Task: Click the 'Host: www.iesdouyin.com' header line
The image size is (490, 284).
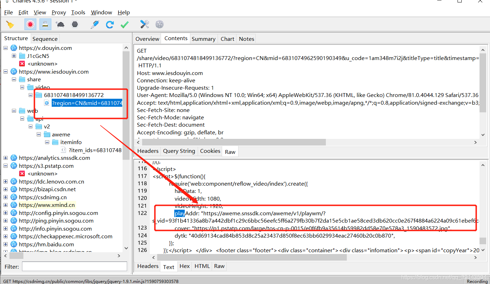Action: pyautogui.click(x=170, y=73)
